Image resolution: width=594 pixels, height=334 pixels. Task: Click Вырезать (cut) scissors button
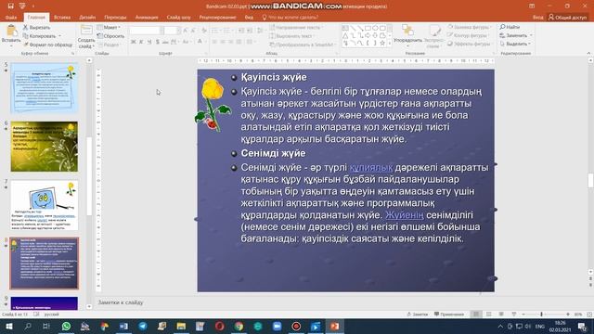(36, 28)
